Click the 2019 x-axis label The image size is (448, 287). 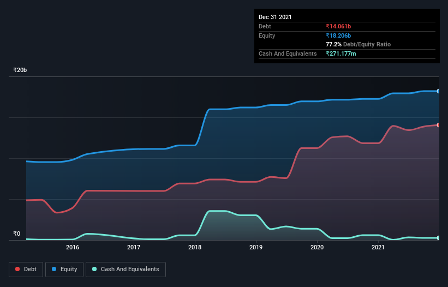click(256, 247)
